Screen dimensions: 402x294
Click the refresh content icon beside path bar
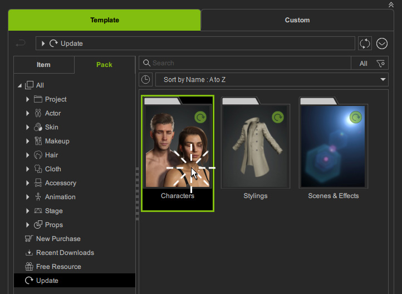[365, 44]
